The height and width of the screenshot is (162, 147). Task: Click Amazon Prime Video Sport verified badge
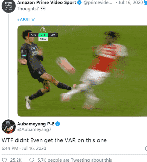point(79,3)
